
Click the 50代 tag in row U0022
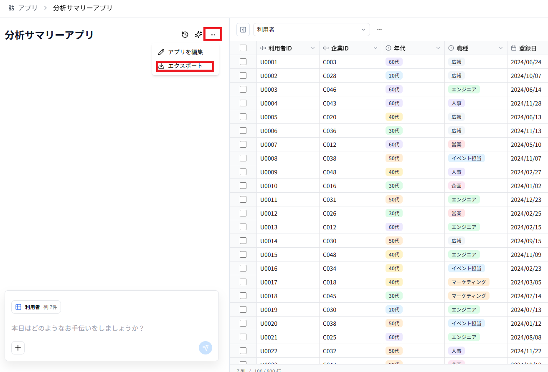point(394,351)
